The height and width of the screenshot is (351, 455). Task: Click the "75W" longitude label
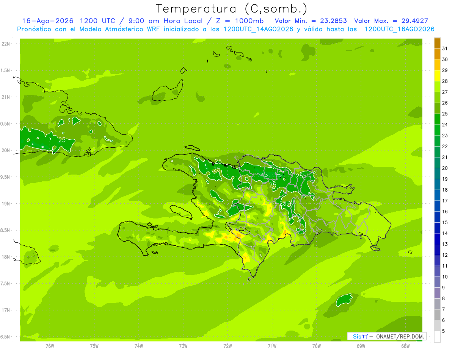tap(94, 346)
